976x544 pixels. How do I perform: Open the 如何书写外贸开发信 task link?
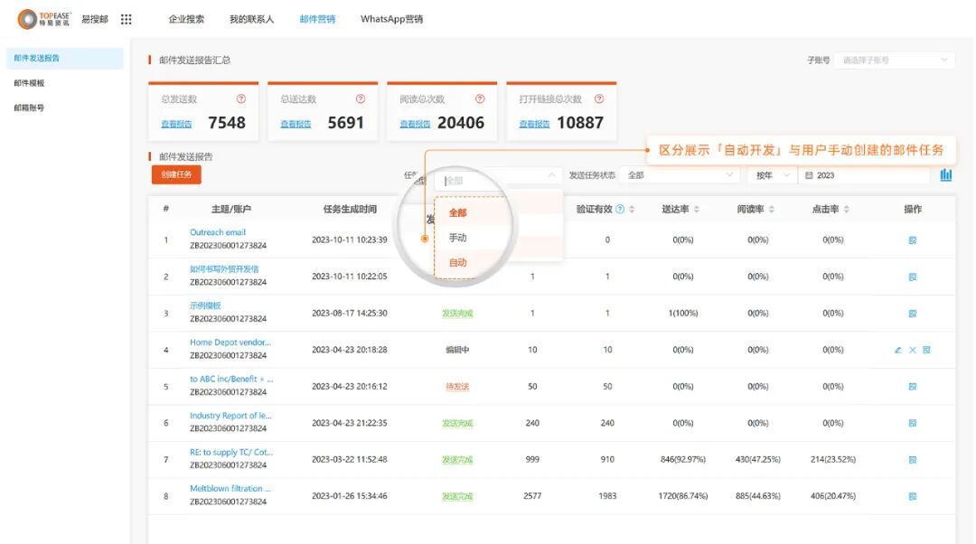224,269
